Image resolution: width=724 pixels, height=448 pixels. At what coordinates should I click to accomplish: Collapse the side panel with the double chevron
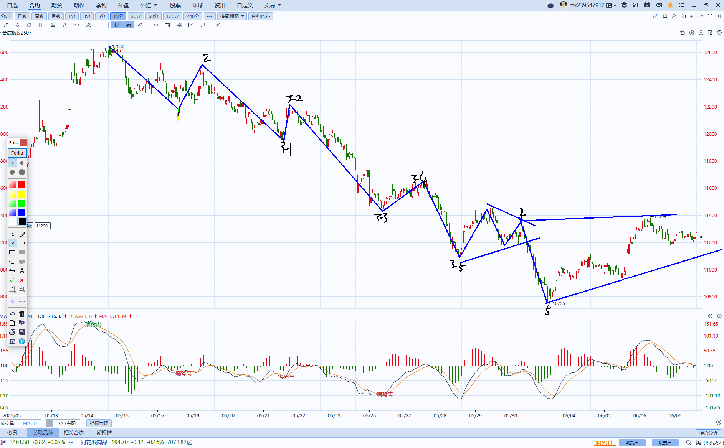719,16
